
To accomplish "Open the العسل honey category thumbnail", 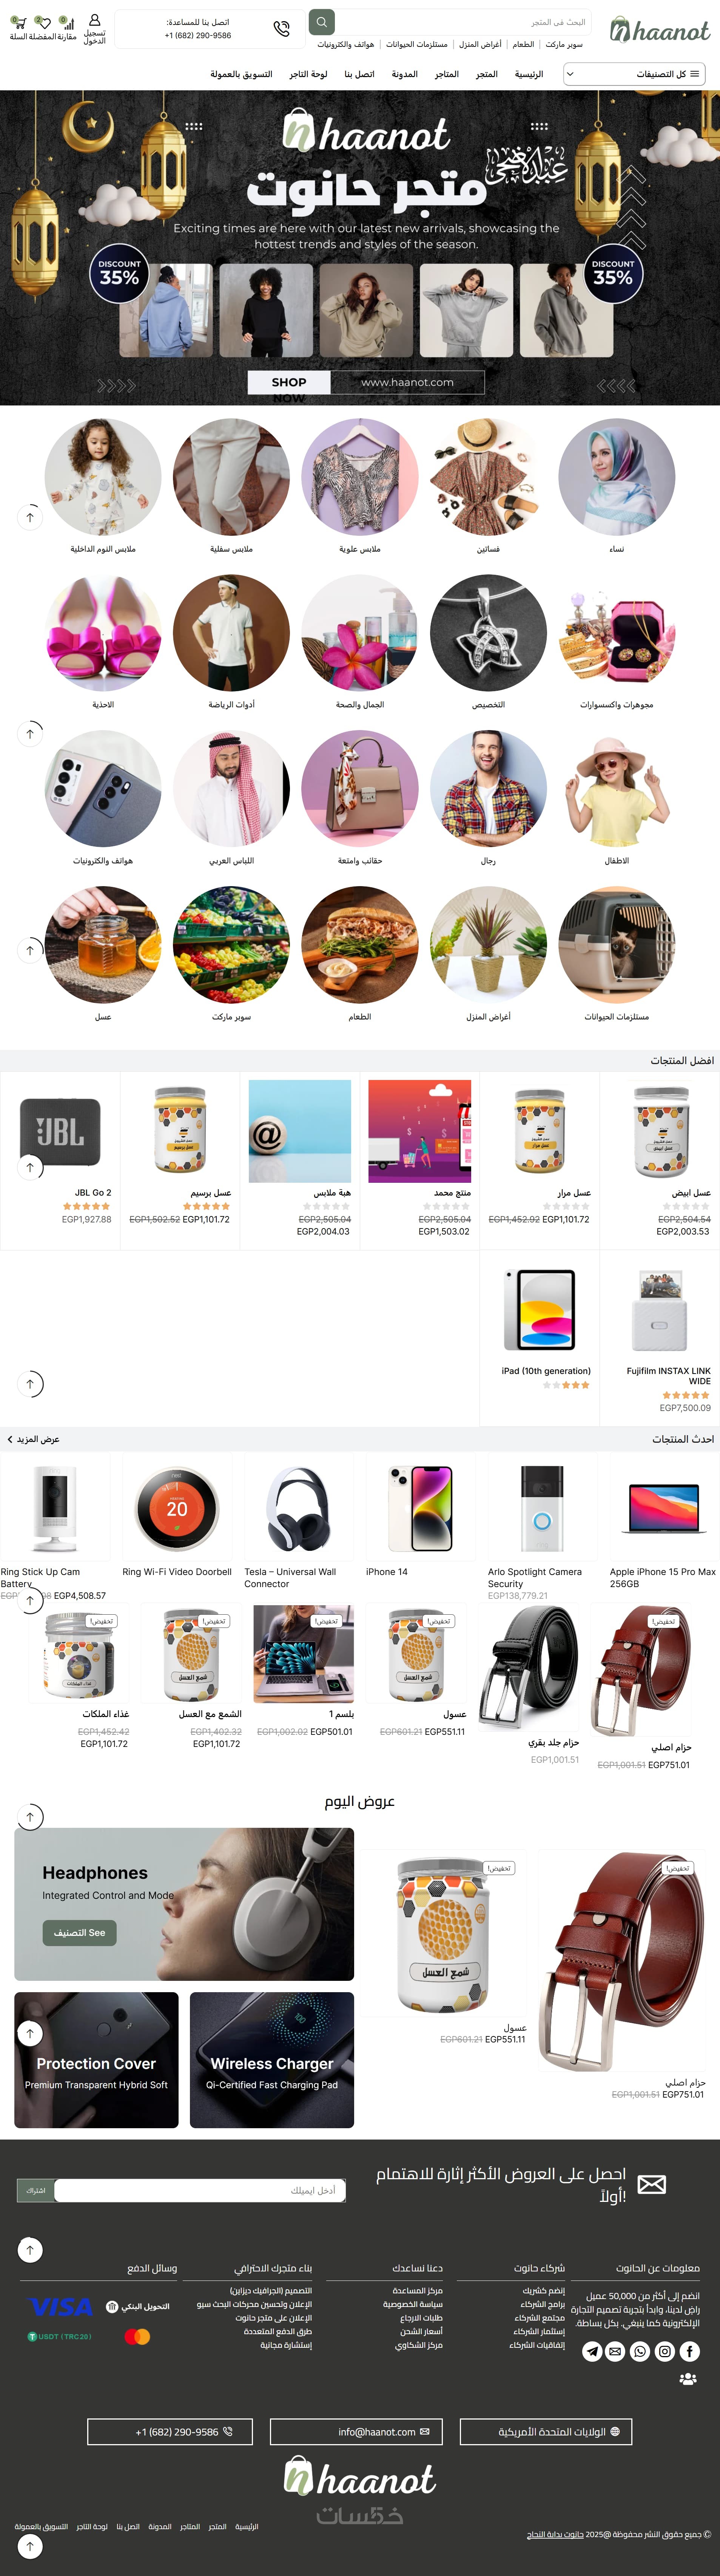I will (103, 945).
